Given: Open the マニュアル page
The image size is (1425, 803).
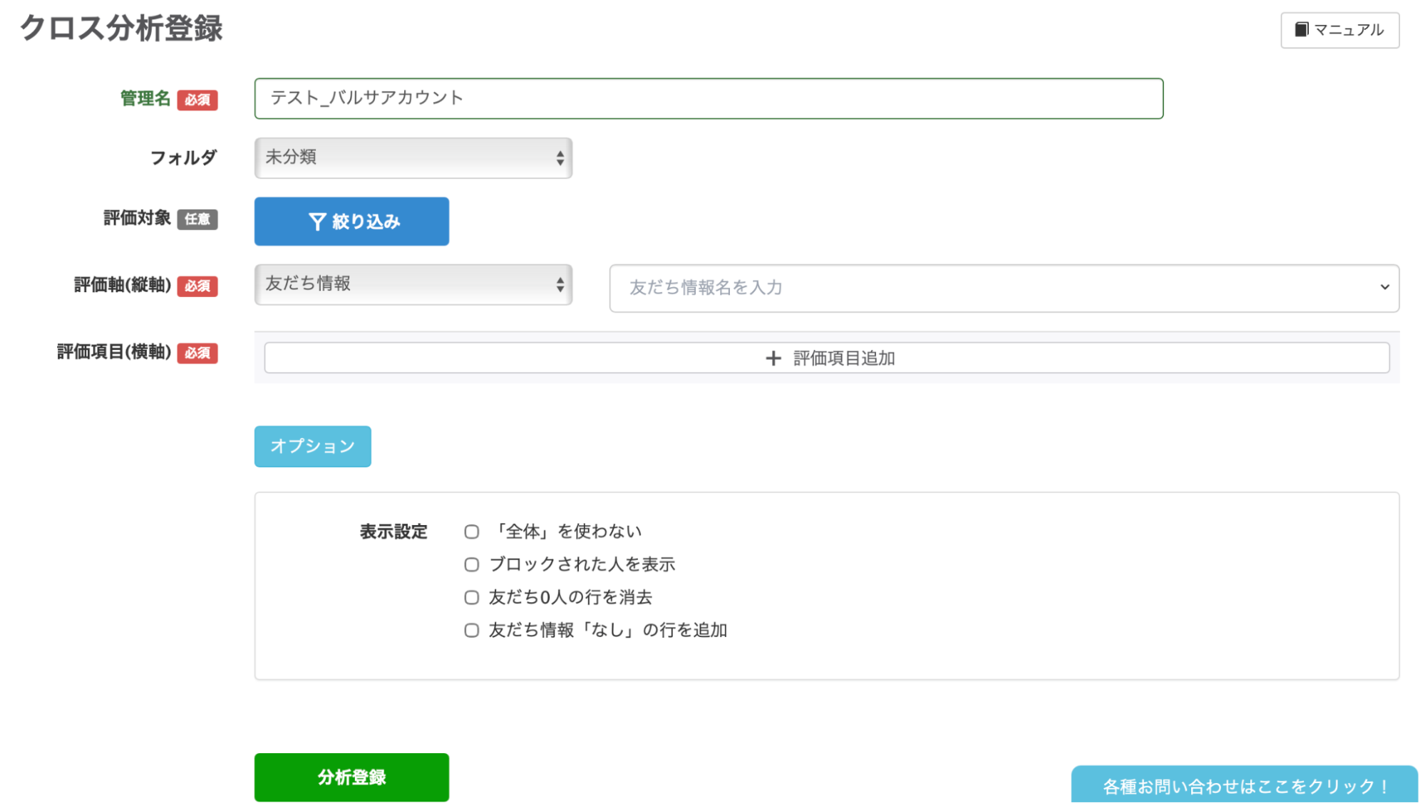Looking at the screenshot, I should coord(1339,30).
